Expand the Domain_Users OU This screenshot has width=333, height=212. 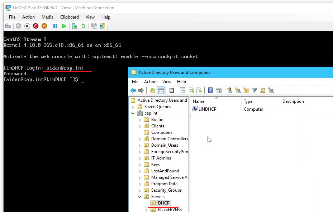pos(139,145)
